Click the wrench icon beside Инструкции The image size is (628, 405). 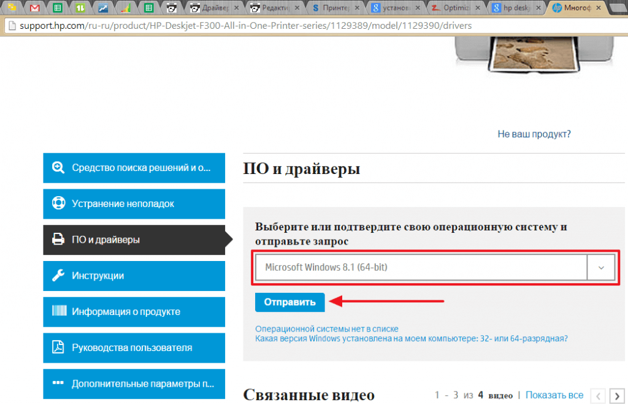[x=58, y=276]
